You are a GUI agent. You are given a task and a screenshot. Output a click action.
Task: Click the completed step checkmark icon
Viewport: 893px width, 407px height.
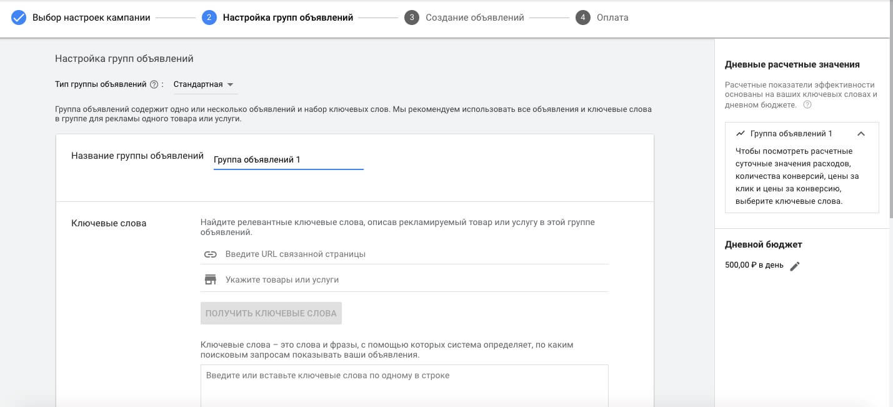click(x=19, y=18)
